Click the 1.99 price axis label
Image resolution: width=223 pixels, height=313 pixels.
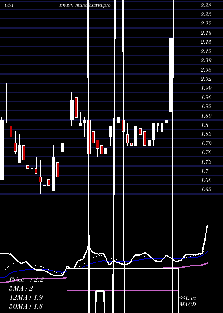(x=206, y=88)
